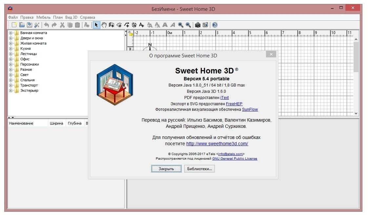Image resolution: width=368 pixels, height=218 pixels.
Task: Expand the Ванная комната category
Action: tap(10, 33)
